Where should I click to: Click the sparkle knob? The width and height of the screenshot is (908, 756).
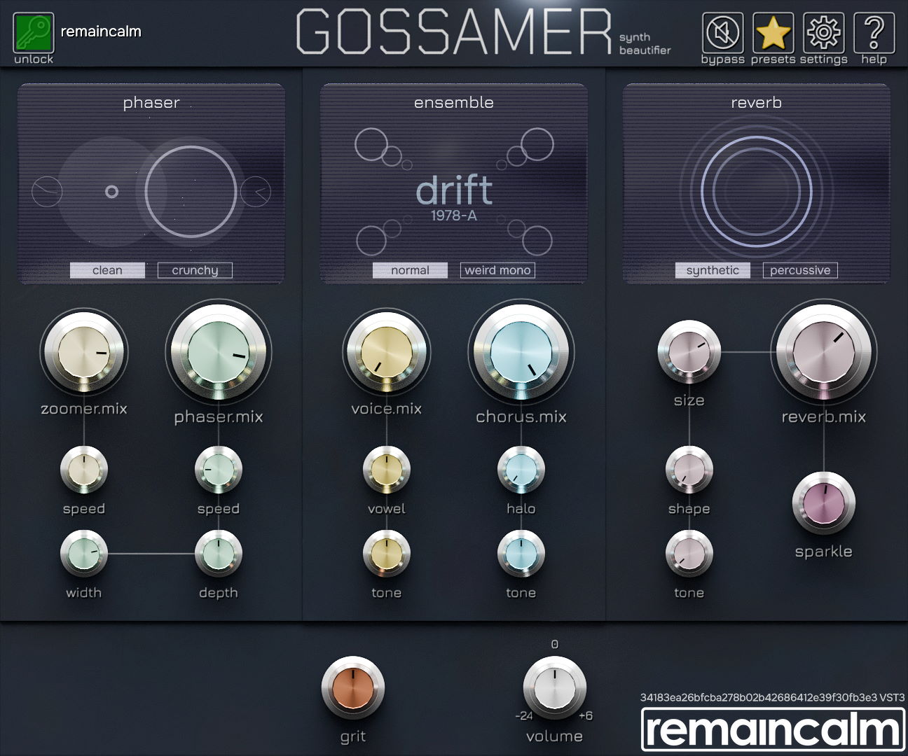coord(824,504)
